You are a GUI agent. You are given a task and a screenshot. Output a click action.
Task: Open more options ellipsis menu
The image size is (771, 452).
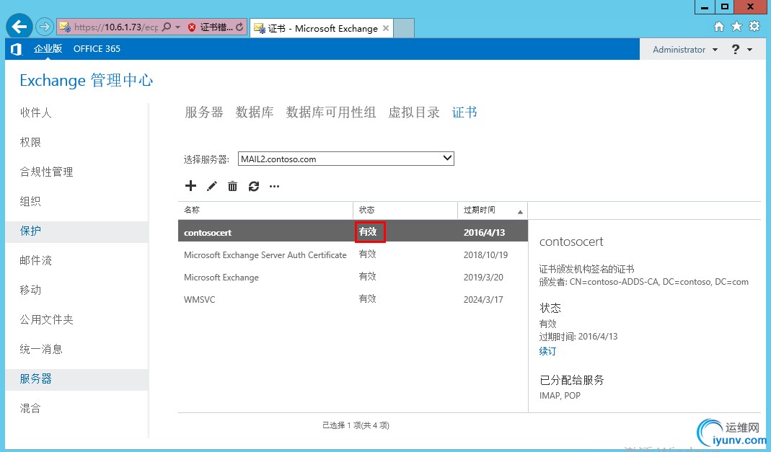point(274,186)
